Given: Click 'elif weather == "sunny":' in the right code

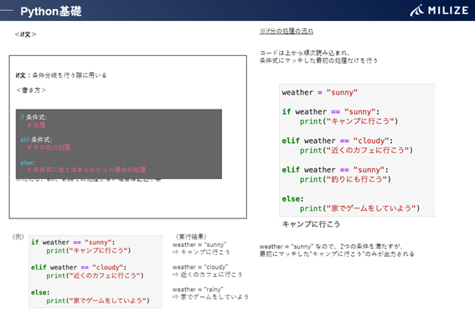Looking at the screenshot, I should point(335,170).
